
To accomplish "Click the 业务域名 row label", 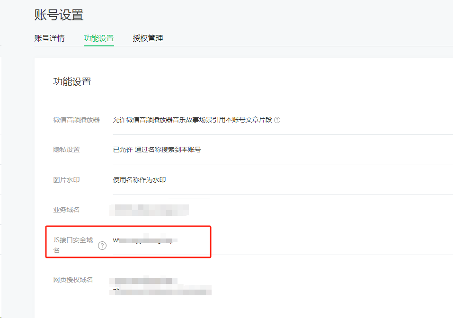I will [66, 210].
